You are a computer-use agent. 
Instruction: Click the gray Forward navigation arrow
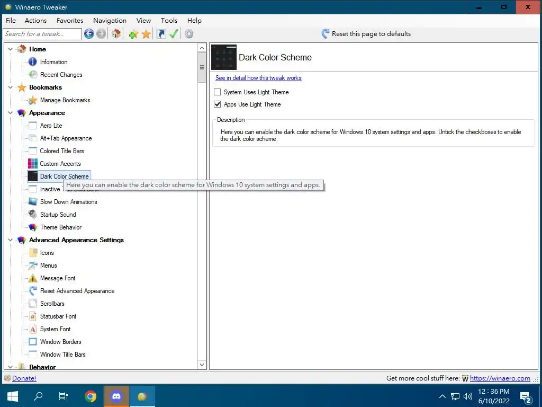[101, 33]
